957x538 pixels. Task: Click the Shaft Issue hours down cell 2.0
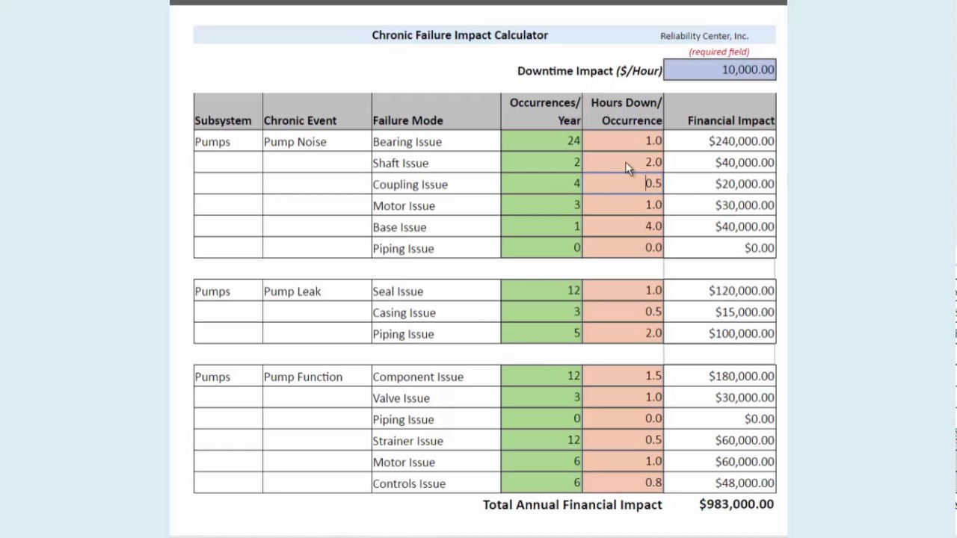623,162
